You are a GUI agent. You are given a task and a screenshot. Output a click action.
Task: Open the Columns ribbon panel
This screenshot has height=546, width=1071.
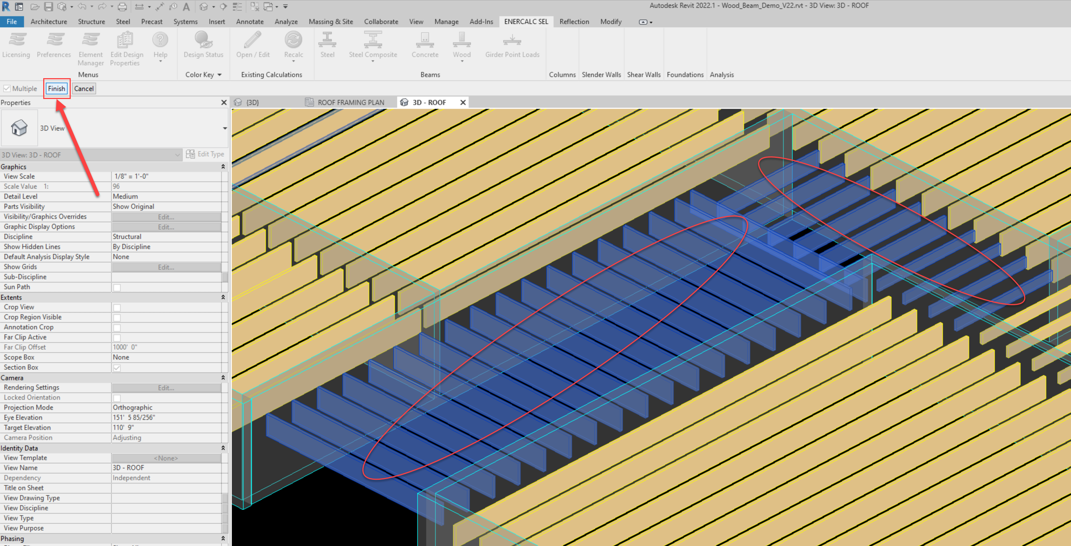tap(562, 75)
